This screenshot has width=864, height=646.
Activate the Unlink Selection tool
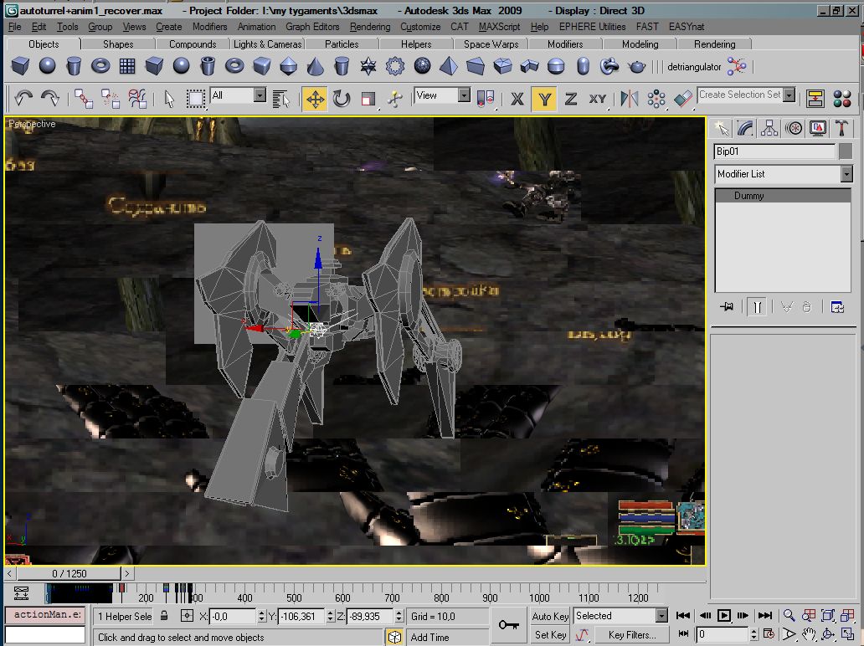pyautogui.click(x=111, y=99)
